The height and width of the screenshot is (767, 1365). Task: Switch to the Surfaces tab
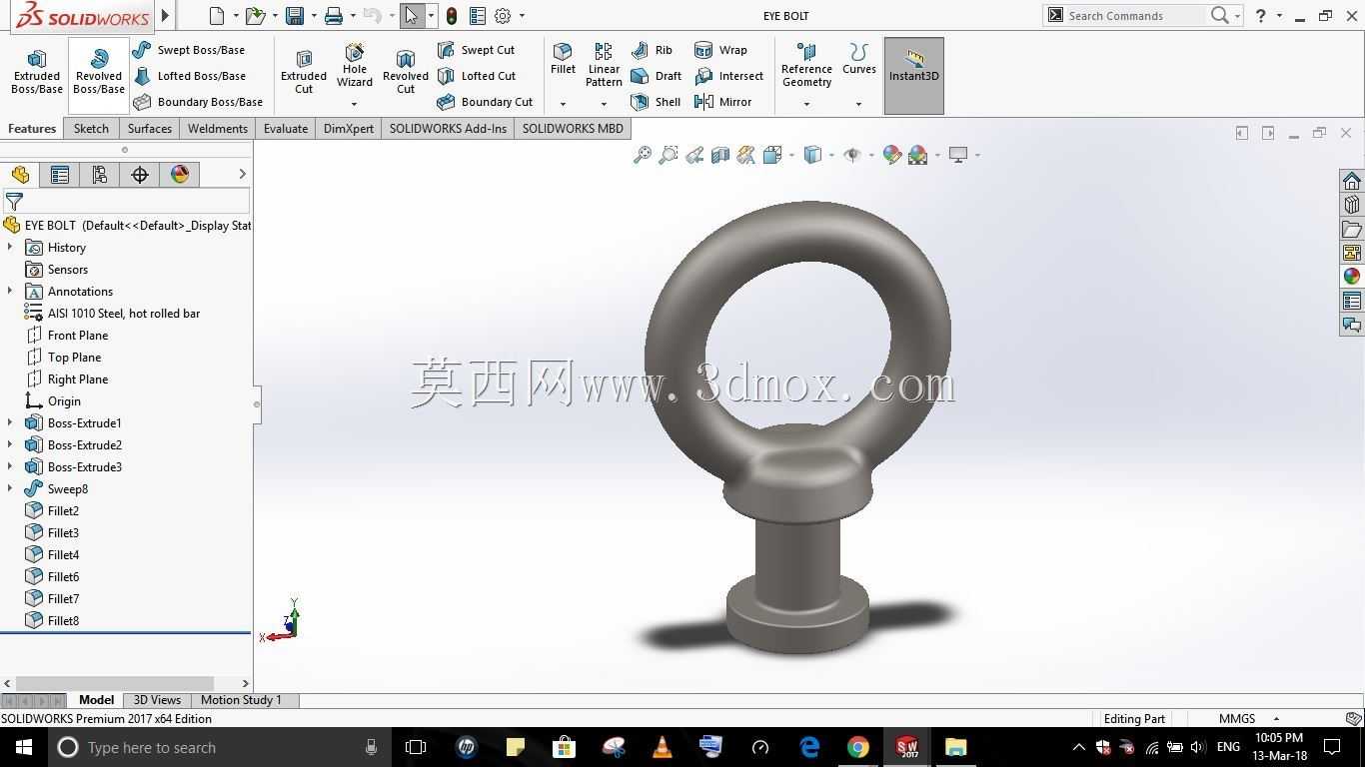point(150,129)
